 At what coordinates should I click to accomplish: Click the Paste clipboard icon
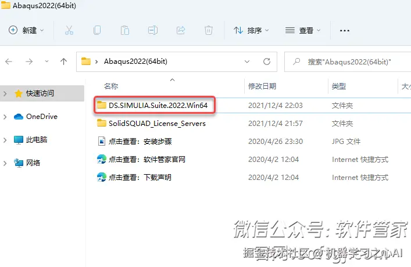point(125,30)
